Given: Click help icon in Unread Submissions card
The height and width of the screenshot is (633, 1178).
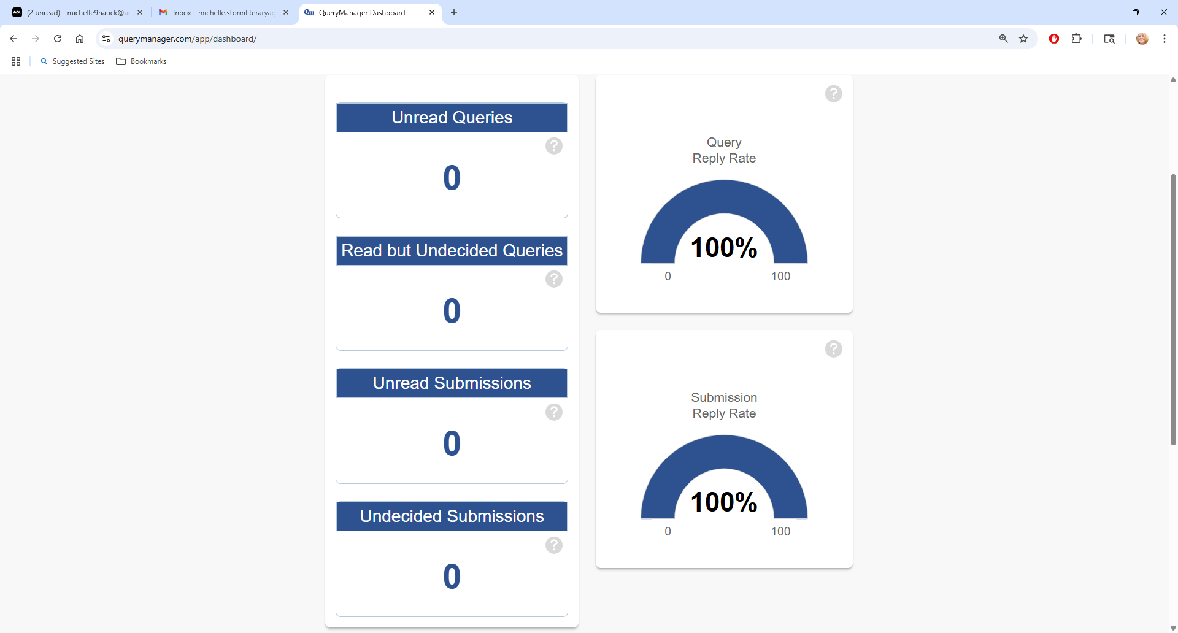Looking at the screenshot, I should pyautogui.click(x=553, y=412).
